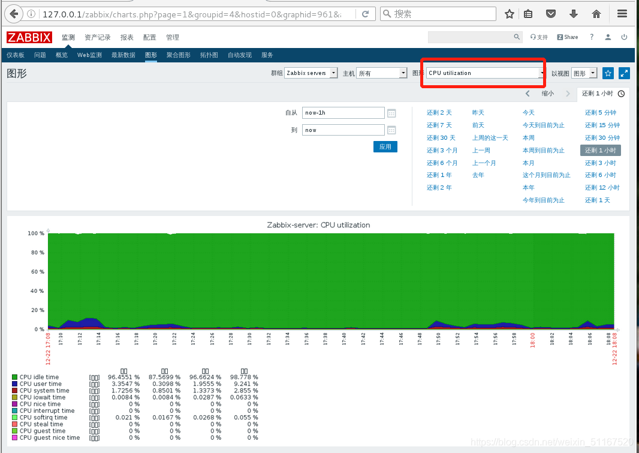Reload the page with the refresh icon
Screen dimensions: 639x453
(x=365, y=14)
